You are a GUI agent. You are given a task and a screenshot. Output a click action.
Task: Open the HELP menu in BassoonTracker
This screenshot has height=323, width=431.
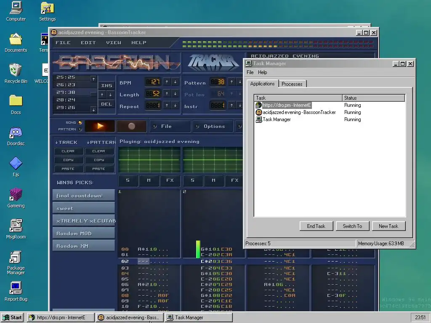pos(139,42)
